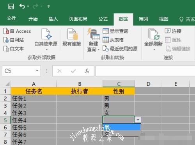Switch to the 开始 tab
The width and height of the screenshot is (195, 145).
click(x=33, y=19)
